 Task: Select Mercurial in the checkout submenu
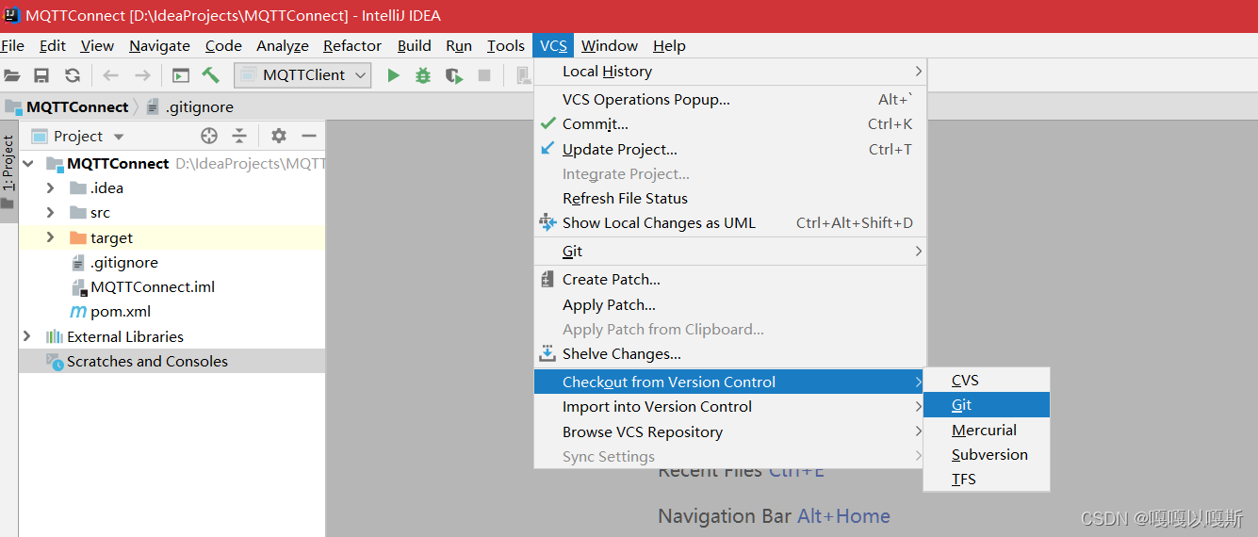pyautogui.click(x=987, y=430)
